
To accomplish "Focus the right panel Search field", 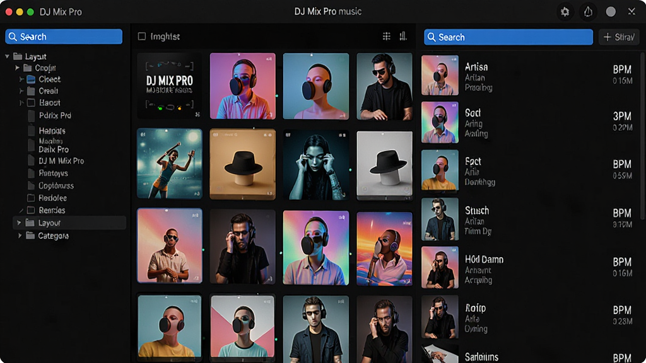I will (x=508, y=37).
